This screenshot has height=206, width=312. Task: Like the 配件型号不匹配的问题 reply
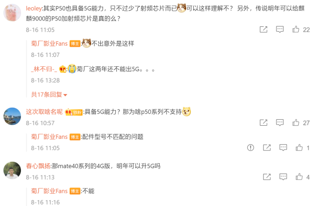click(299, 148)
